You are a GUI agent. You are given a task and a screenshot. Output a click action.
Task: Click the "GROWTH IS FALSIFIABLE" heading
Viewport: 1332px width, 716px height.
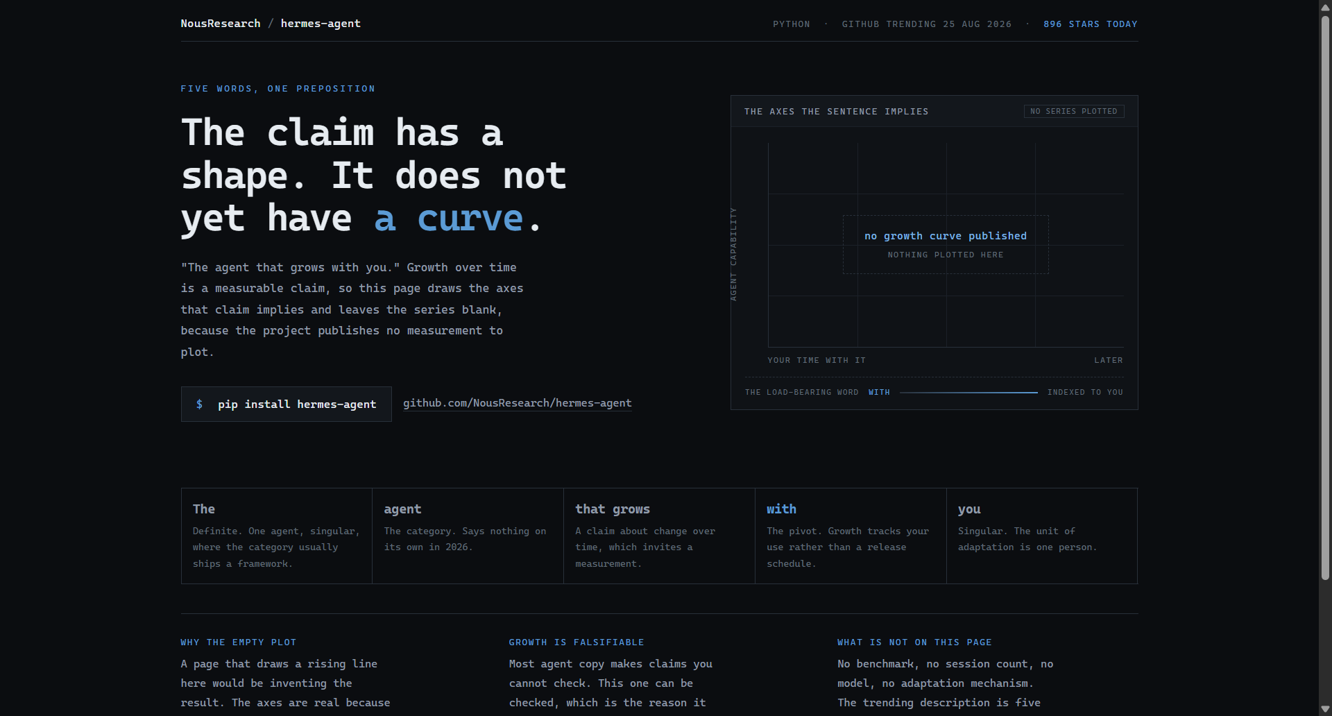[577, 642]
